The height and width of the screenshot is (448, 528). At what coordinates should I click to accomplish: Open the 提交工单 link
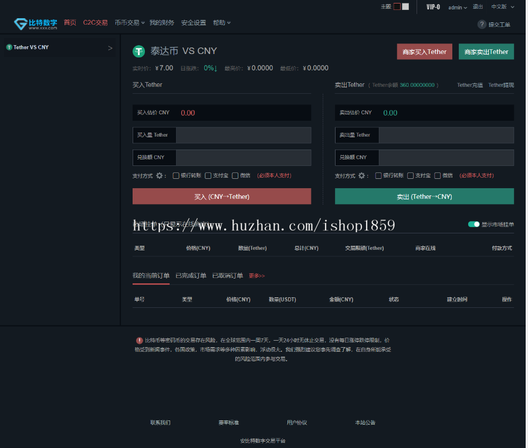[x=499, y=25]
